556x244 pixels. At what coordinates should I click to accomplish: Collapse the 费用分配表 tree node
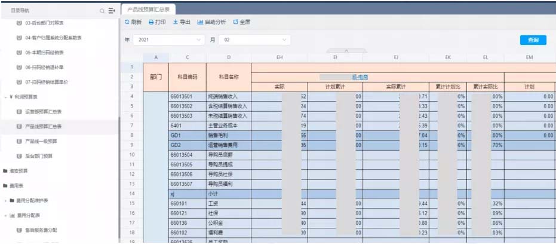[x=5, y=215]
